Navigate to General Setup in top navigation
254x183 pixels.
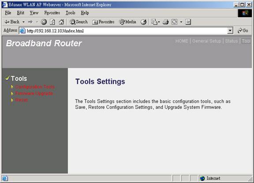206,41
